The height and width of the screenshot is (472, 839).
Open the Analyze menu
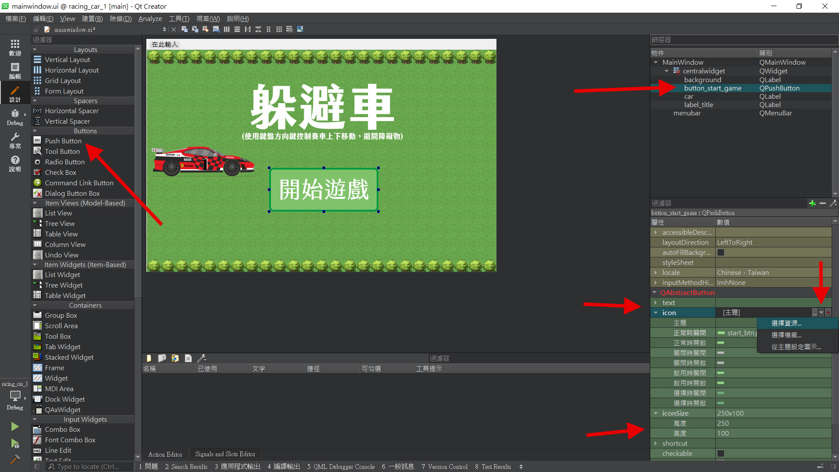click(x=150, y=19)
